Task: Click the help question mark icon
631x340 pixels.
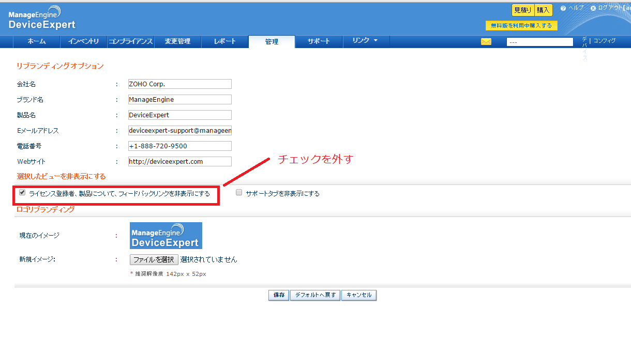Action: (563, 8)
